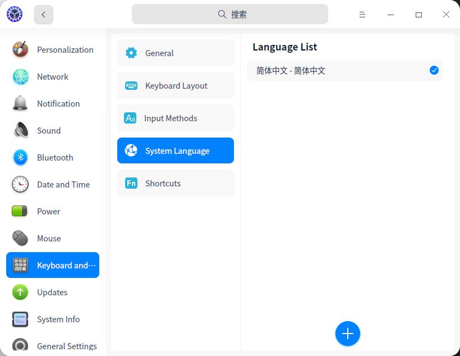
Task: Open the Updates section
Action: pyautogui.click(x=52, y=292)
